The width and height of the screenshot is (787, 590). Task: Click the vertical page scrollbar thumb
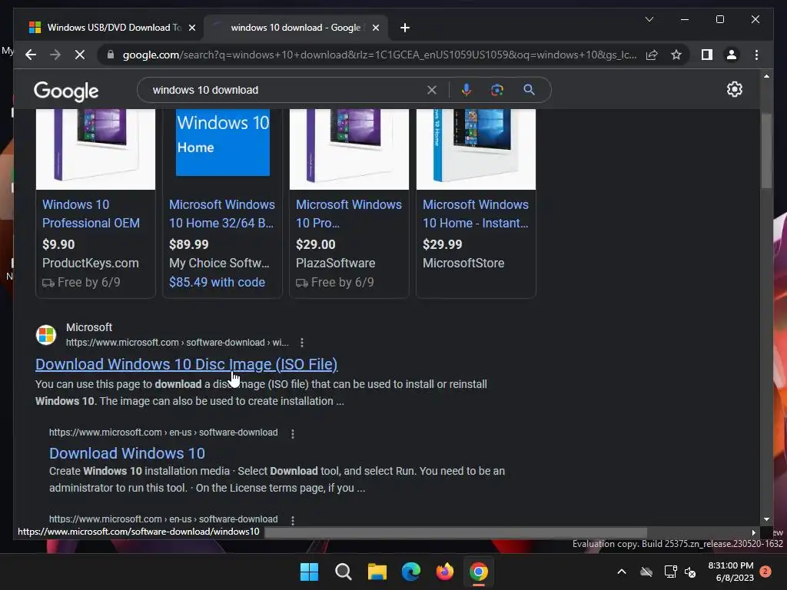766,151
